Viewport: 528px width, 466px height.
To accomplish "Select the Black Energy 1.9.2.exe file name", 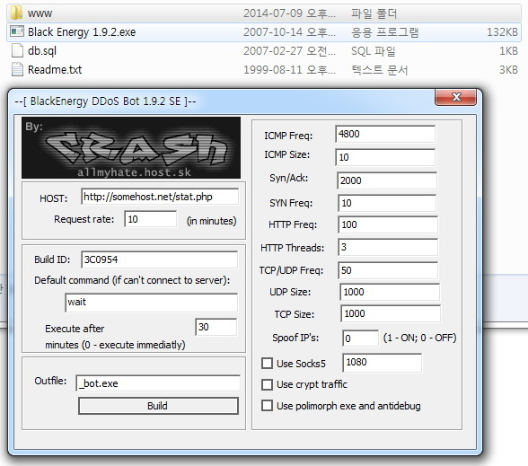I will pyautogui.click(x=82, y=32).
